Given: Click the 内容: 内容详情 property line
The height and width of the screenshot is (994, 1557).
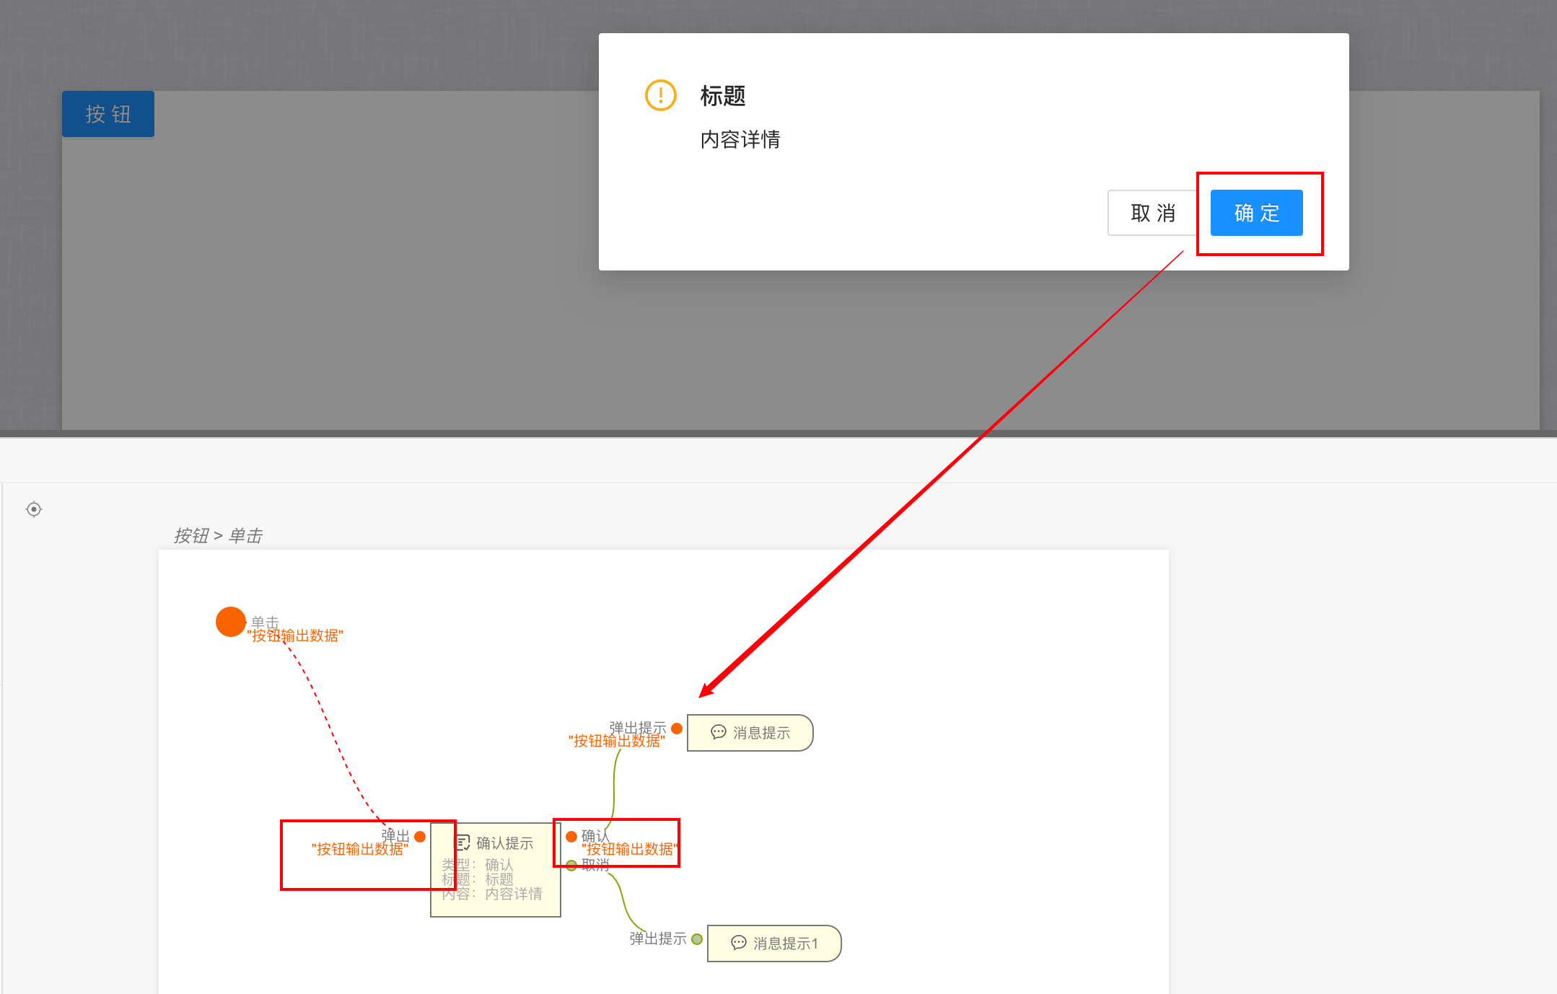Looking at the screenshot, I should pyautogui.click(x=492, y=894).
